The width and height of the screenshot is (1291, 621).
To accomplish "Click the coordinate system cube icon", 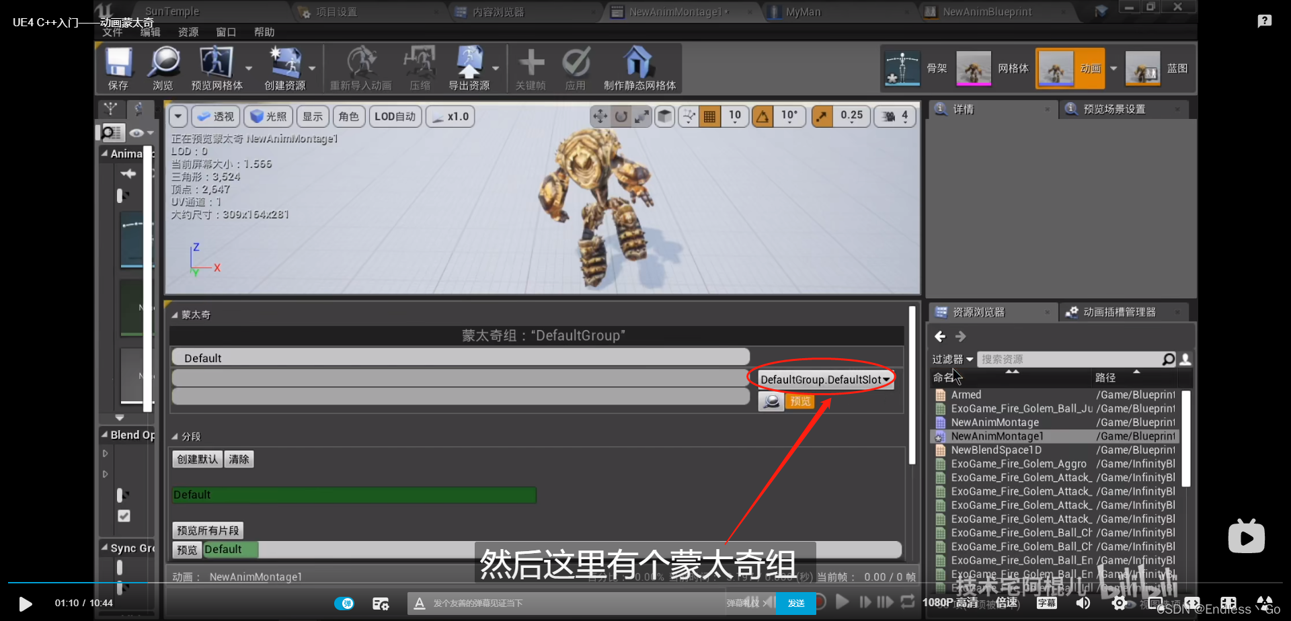I will [665, 116].
